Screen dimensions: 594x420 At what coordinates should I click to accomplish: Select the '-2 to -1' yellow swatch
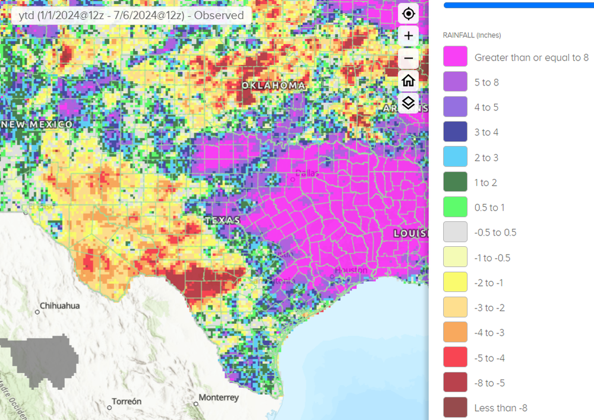click(454, 282)
